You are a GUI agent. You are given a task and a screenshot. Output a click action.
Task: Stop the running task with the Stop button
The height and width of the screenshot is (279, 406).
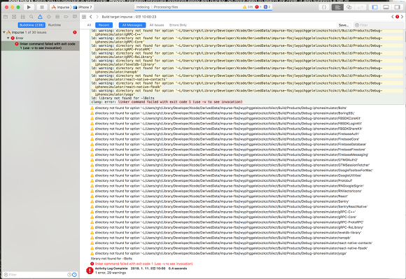pos(42,7)
